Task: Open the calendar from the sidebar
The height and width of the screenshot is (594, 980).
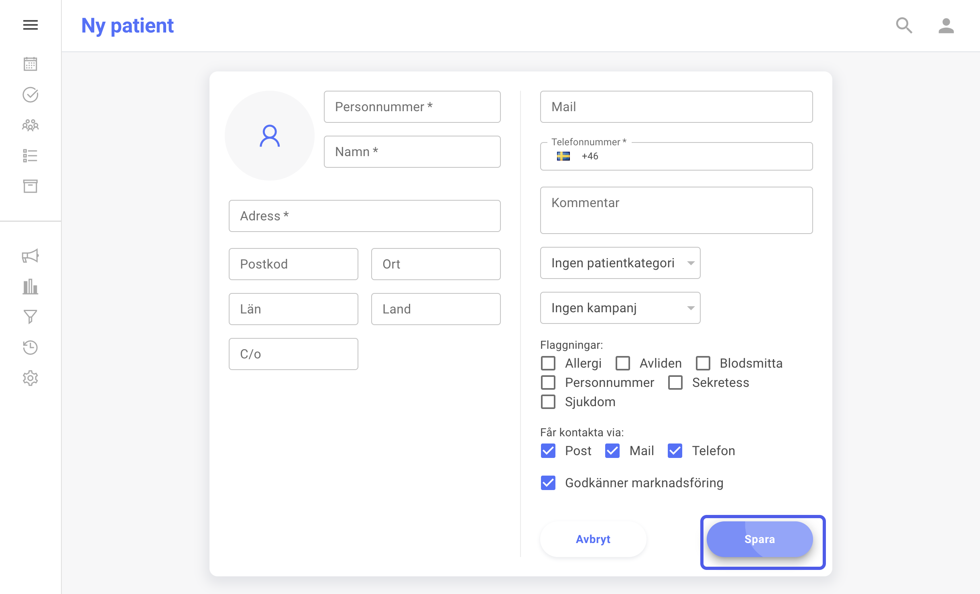Action: (x=30, y=64)
